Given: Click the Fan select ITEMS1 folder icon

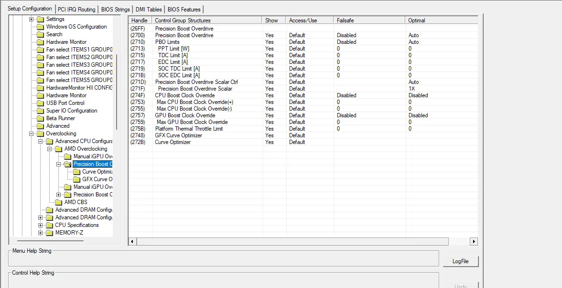Looking at the screenshot, I should click(x=41, y=50).
